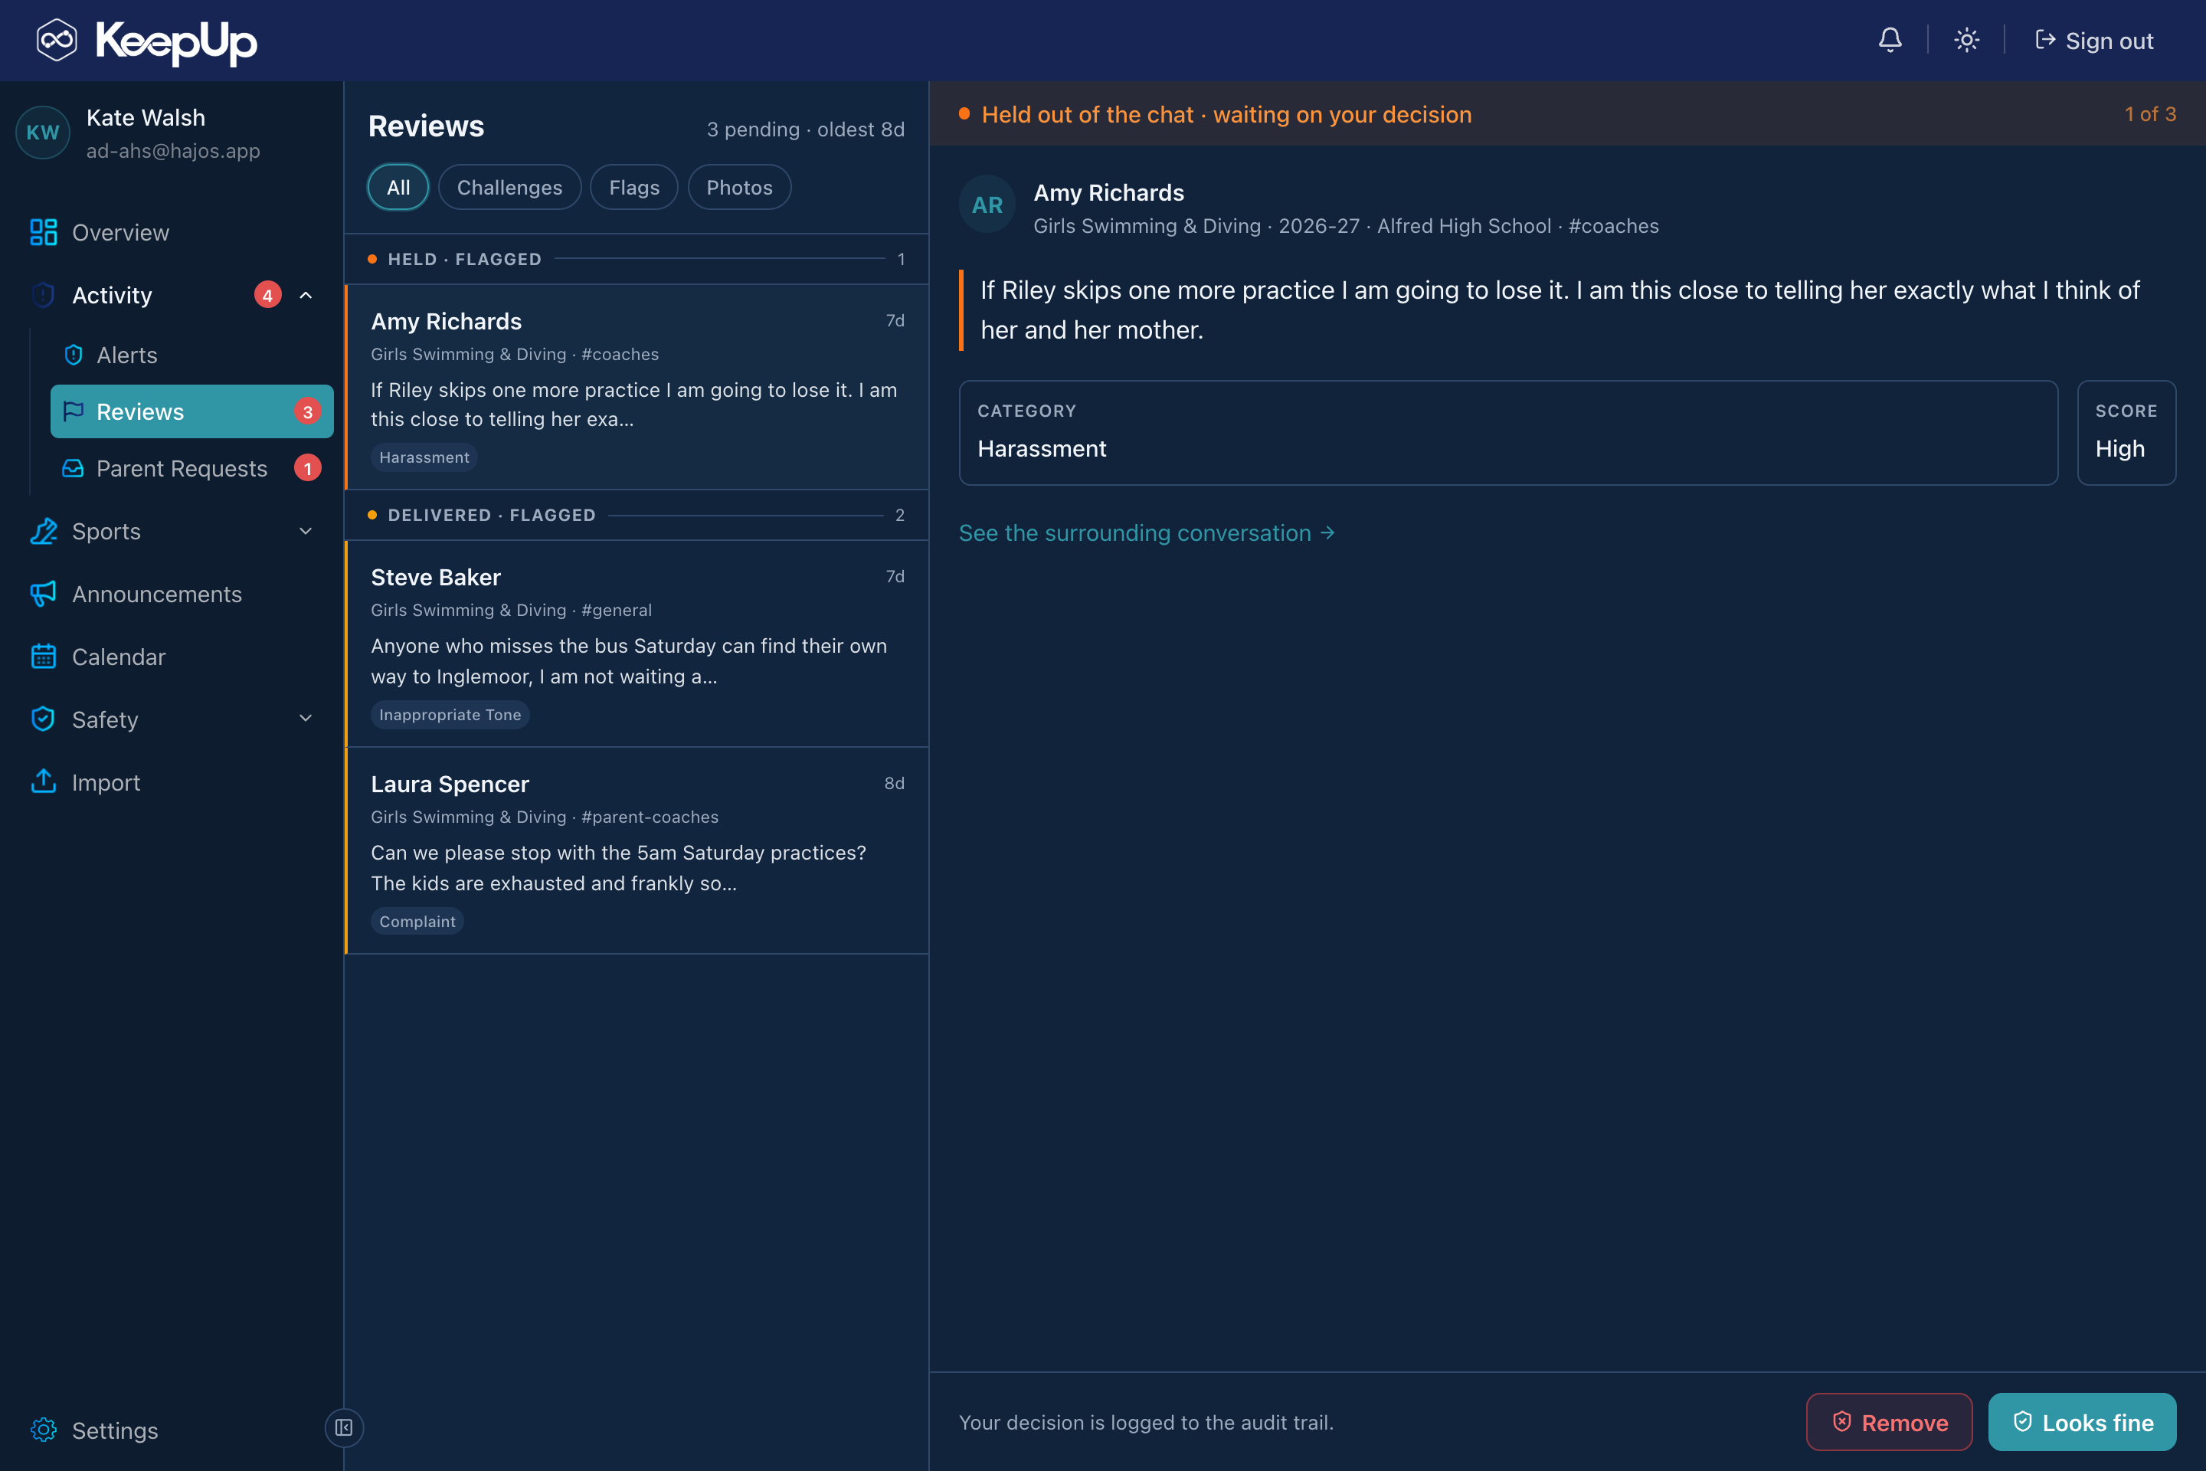Screen dimensions: 2206x1471
Task: Click the KW user avatar
Action: tap(42, 133)
